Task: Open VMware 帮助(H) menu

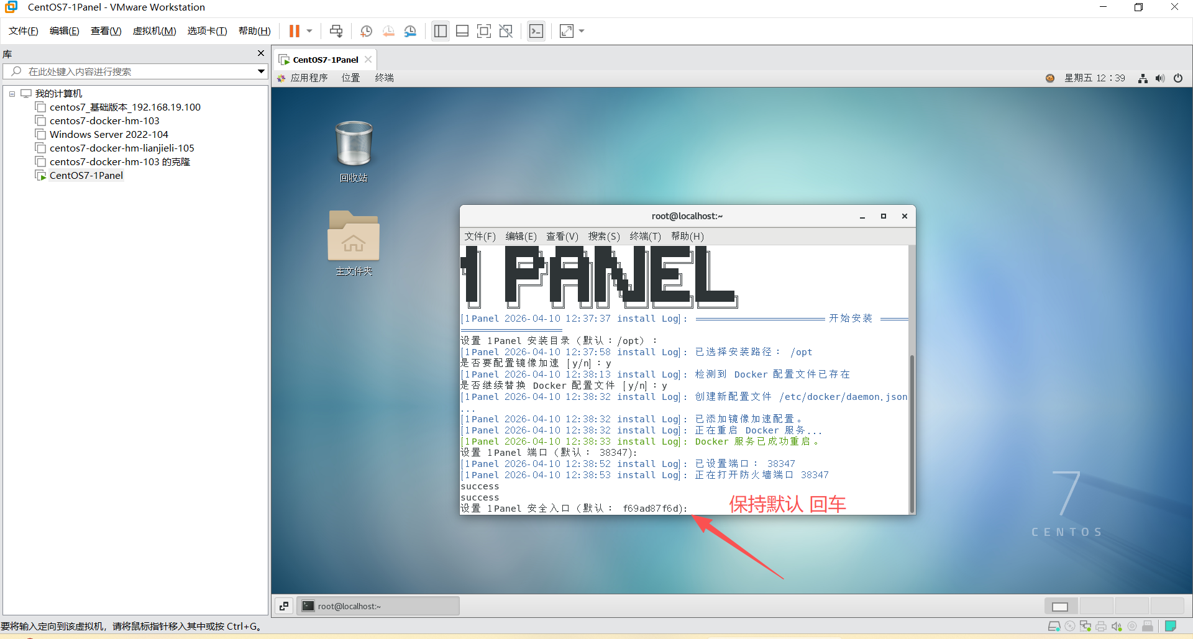Action: point(255,31)
